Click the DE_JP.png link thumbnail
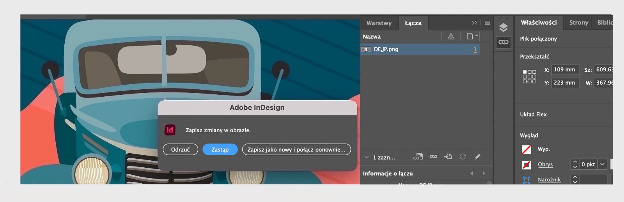This screenshot has height=202, width=624. coord(366,50)
